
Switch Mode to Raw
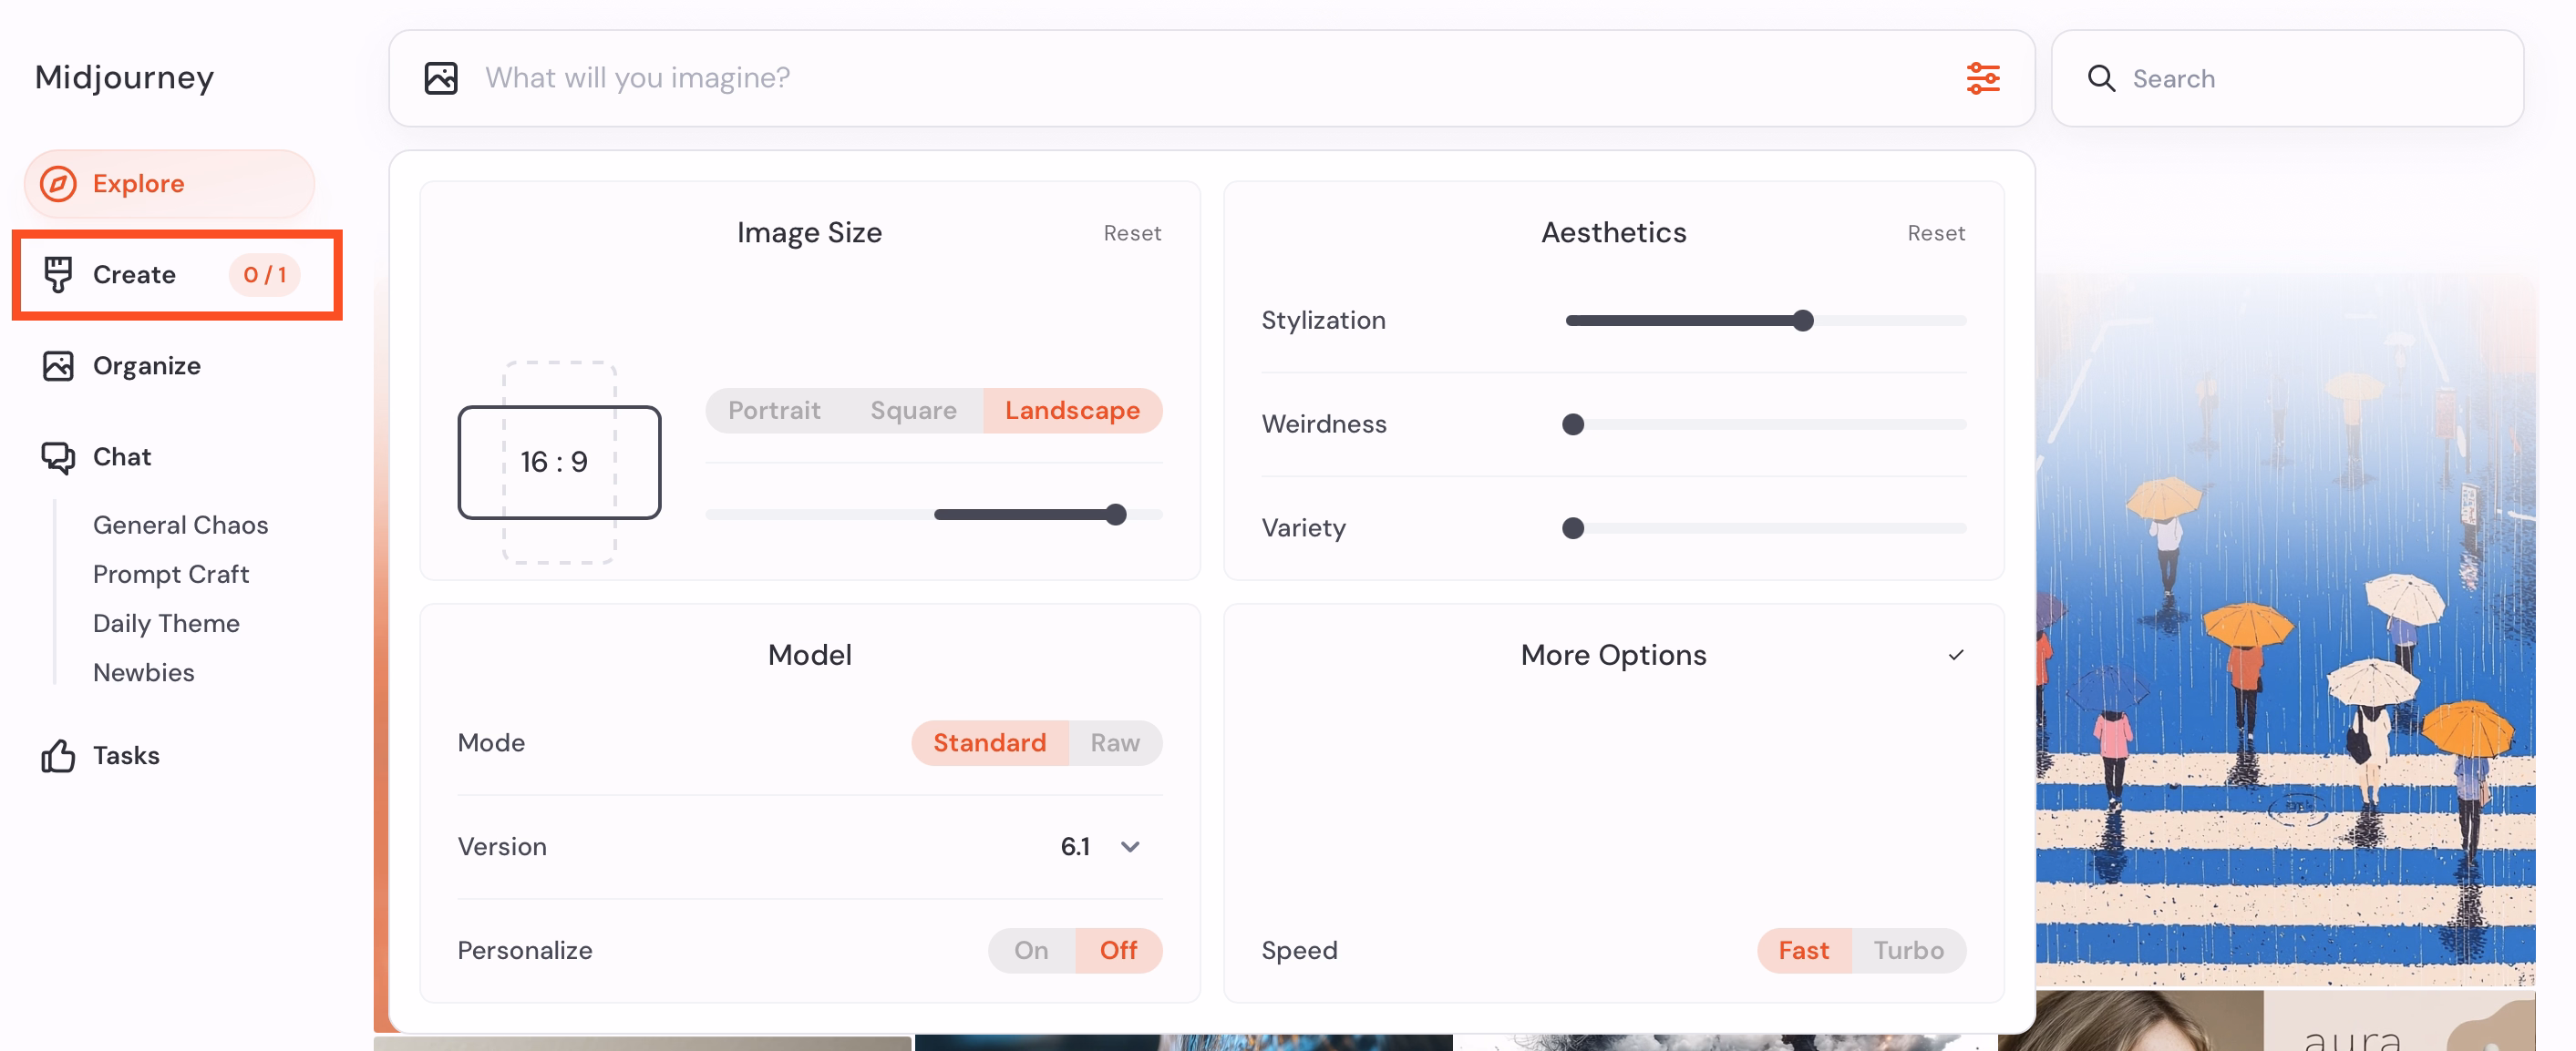pos(1114,742)
